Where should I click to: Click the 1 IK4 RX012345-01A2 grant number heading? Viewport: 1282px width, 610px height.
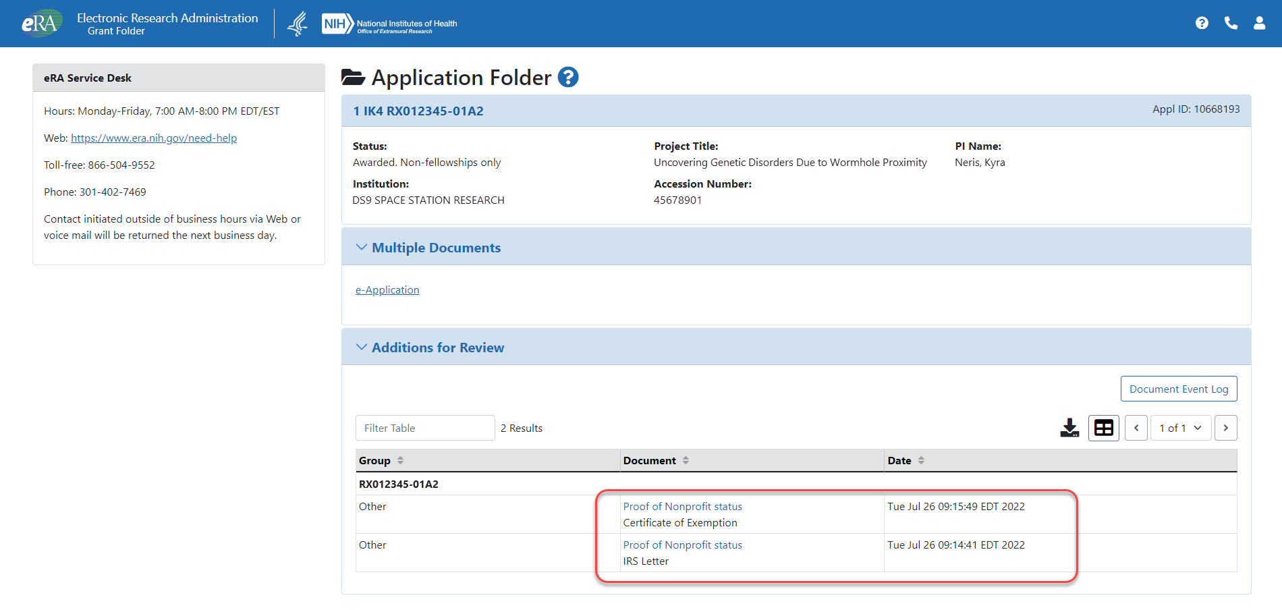[x=418, y=111]
